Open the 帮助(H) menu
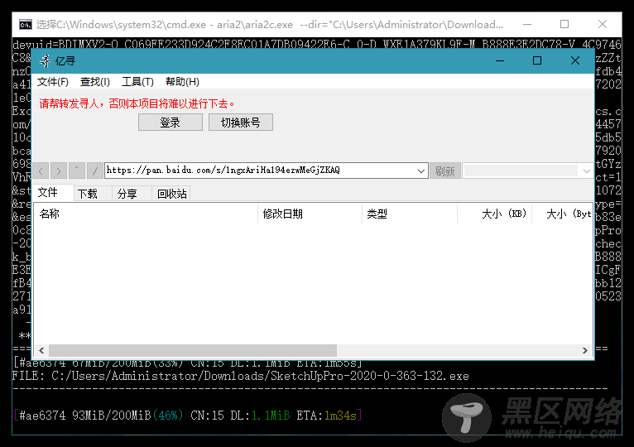The width and height of the screenshot is (634, 447). point(182,82)
